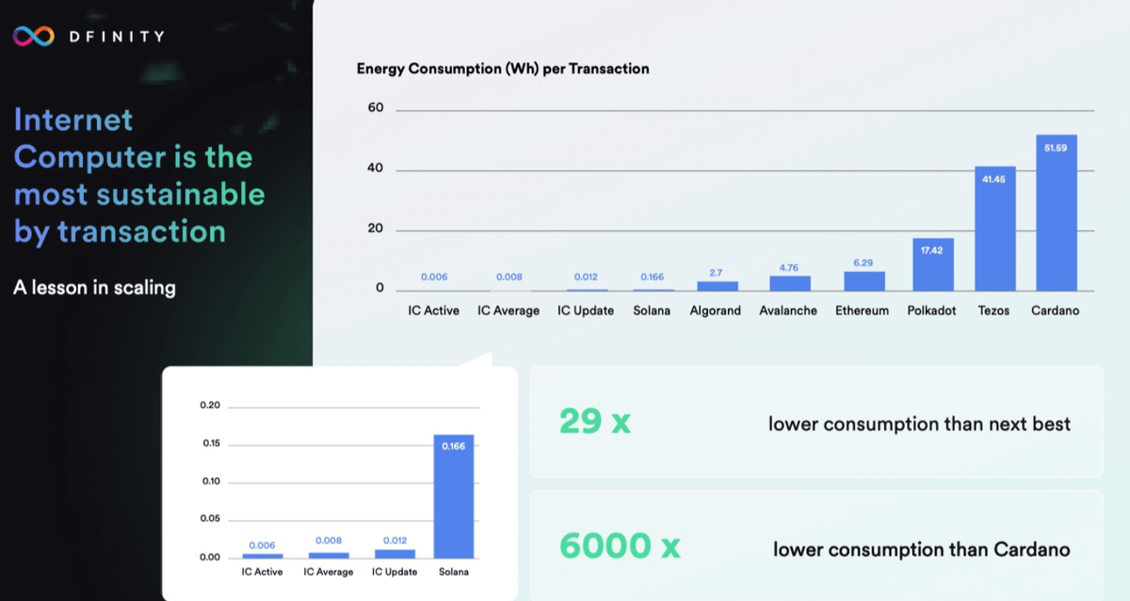Click the green "6000 x" statistic
1130x601 pixels.
619,546
